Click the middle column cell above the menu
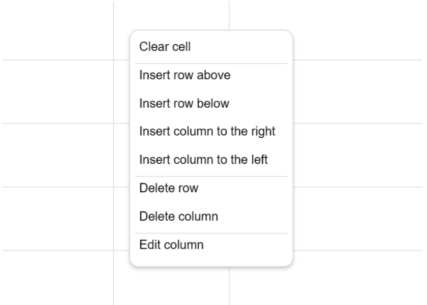The width and height of the screenshot is (427, 305). point(171,16)
